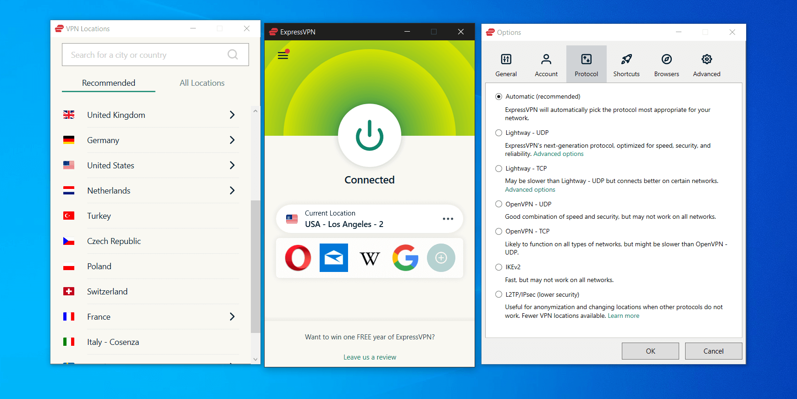Click the Germany flag icon
Image resolution: width=797 pixels, height=399 pixels.
[x=69, y=140]
